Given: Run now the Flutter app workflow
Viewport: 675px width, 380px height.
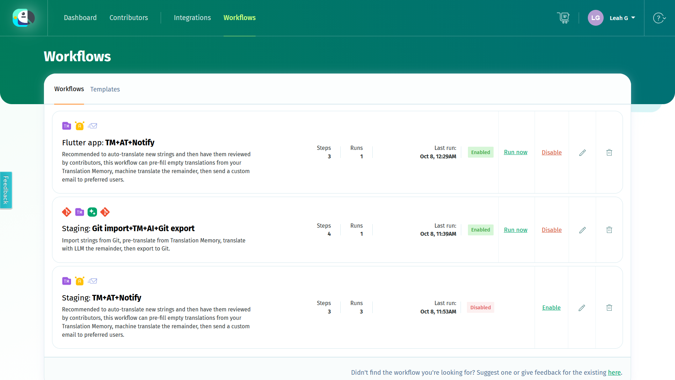Looking at the screenshot, I should (515, 152).
